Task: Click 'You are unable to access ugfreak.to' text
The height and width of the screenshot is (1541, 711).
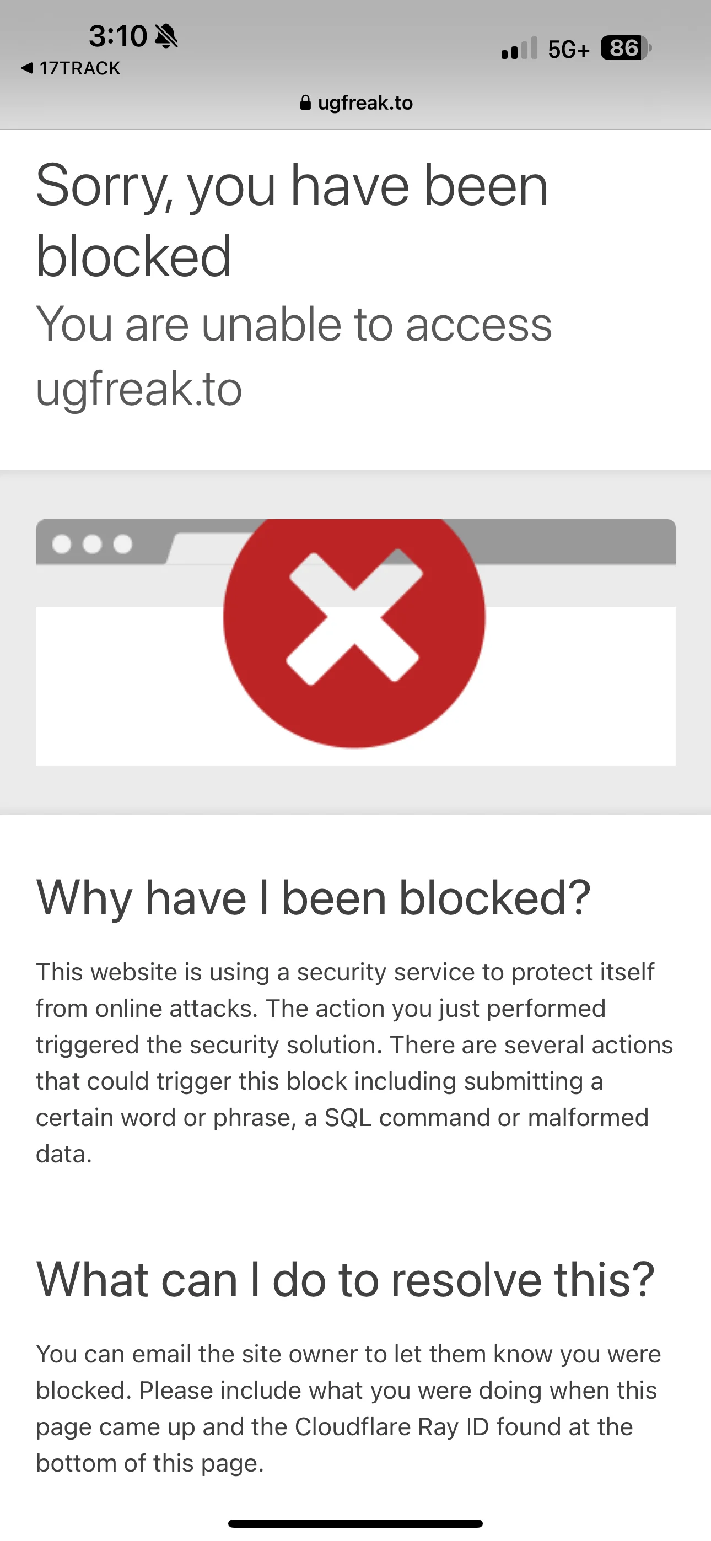Action: pyautogui.click(x=294, y=356)
